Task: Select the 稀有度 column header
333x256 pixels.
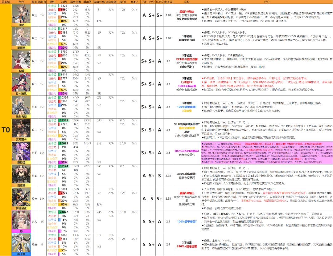Action: click(x=42, y=2)
